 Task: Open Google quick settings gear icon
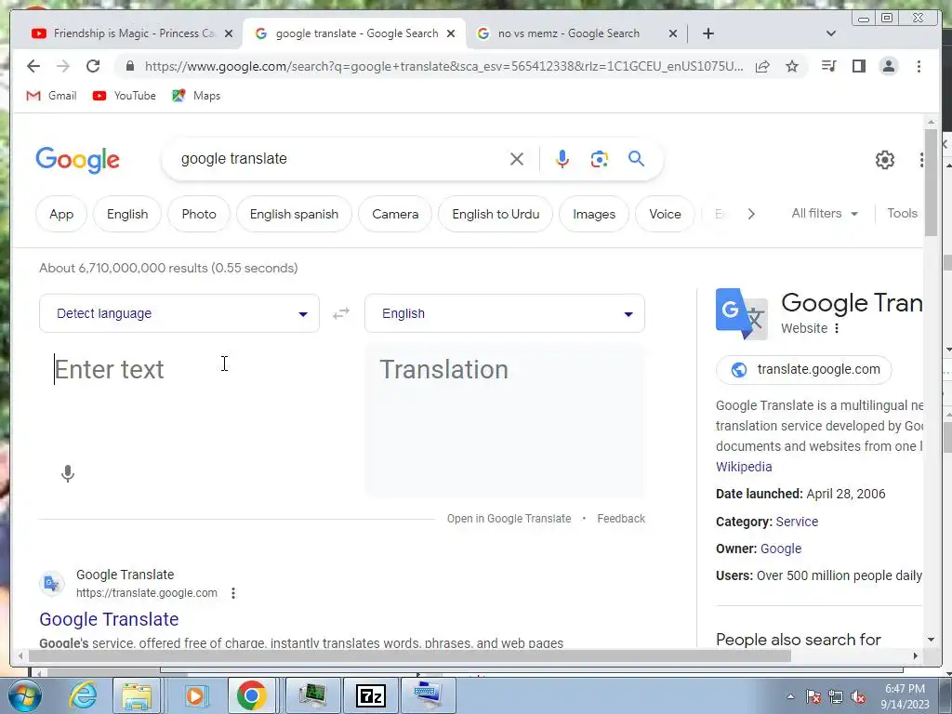tap(885, 160)
